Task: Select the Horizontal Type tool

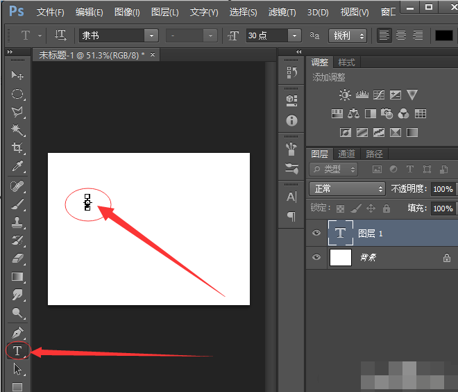Action: [17, 351]
